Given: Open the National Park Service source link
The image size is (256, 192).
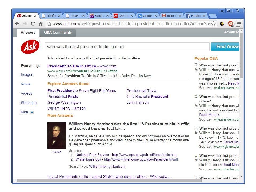Looking at the screenshot, I should [x=126, y=155].
